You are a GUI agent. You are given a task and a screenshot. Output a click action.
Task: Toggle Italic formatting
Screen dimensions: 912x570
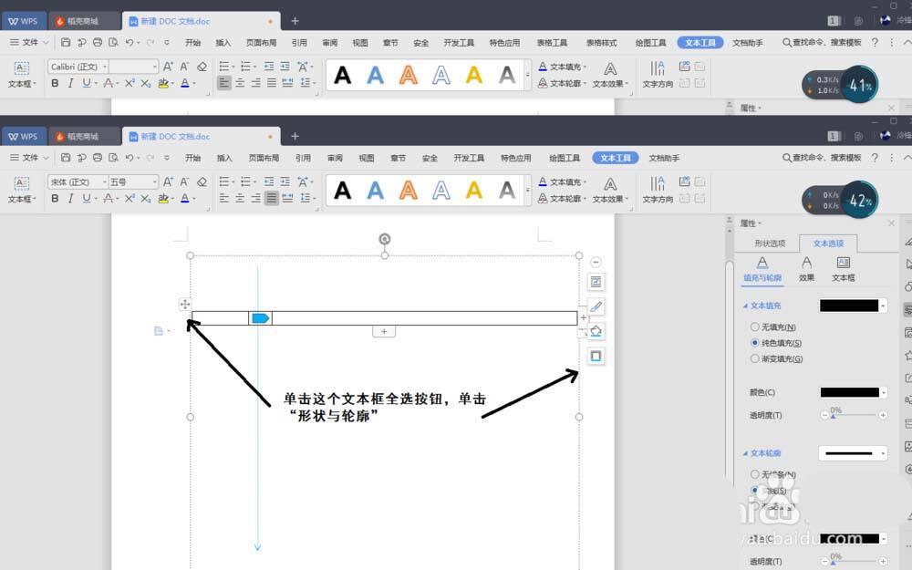tap(71, 199)
